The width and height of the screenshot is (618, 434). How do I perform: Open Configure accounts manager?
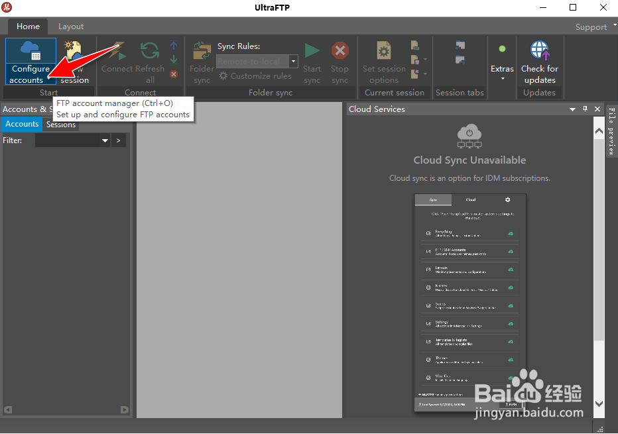31,62
